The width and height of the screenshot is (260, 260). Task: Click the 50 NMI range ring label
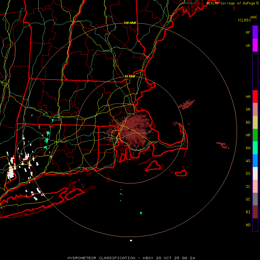130,76
